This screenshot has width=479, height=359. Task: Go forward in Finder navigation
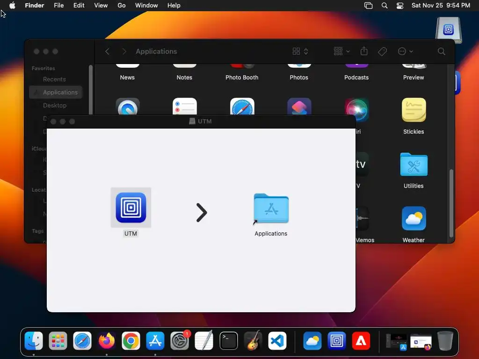click(x=123, y=51)
